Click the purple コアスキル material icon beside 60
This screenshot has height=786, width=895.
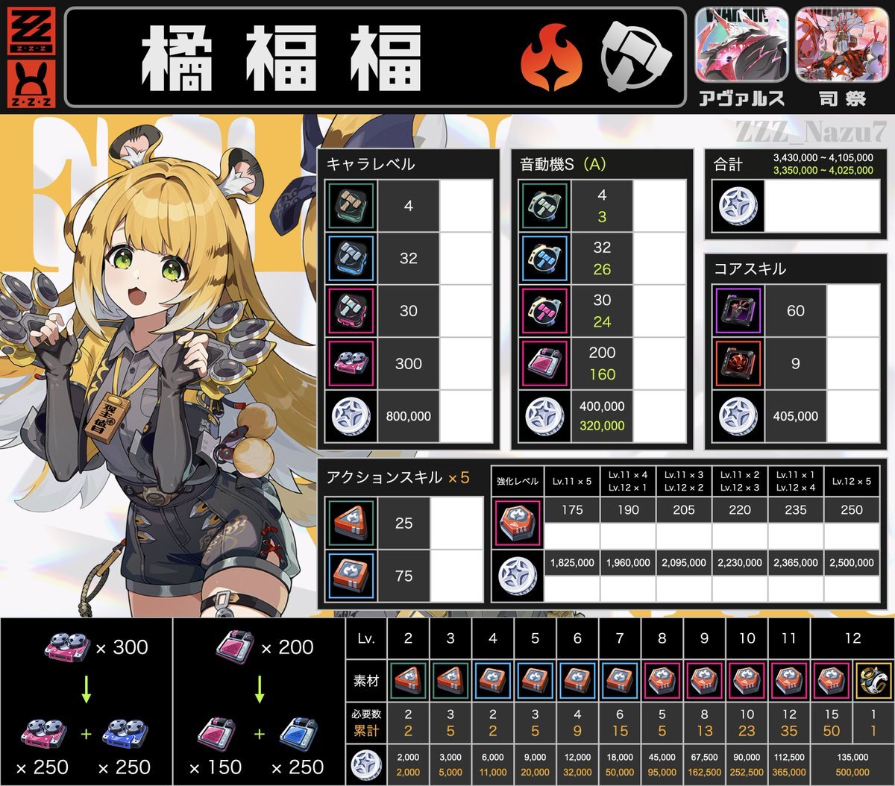[x=738, y=311]
